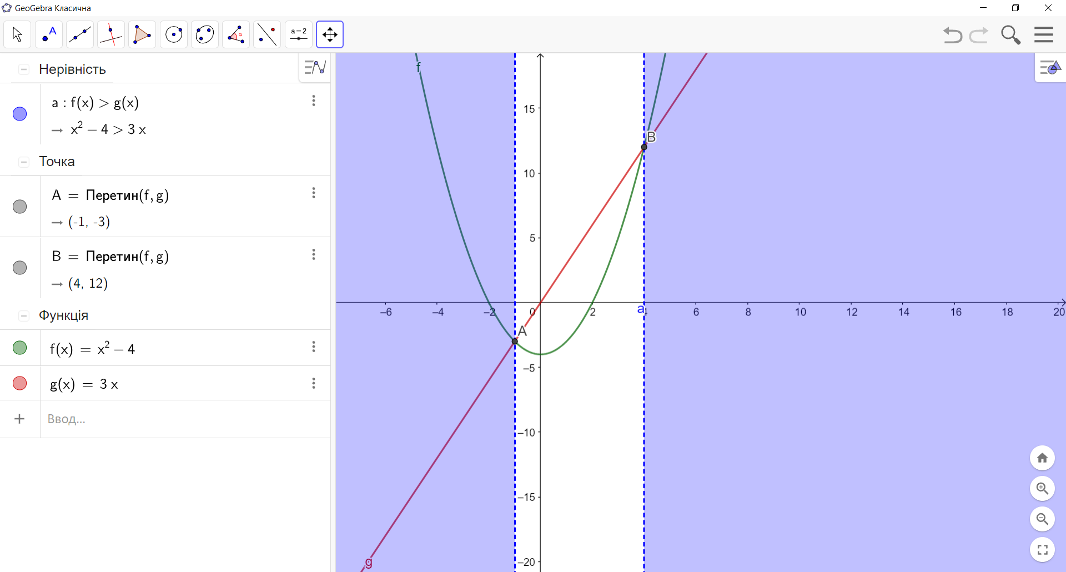Collapse the Функція section
This screenshot has height=572, width=1066.
[23, 315]
